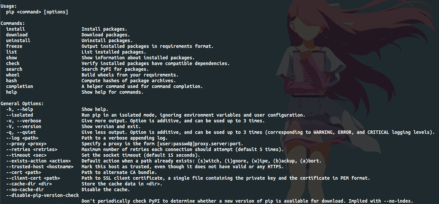Click the "--isolated" option text

pos(20,115)
